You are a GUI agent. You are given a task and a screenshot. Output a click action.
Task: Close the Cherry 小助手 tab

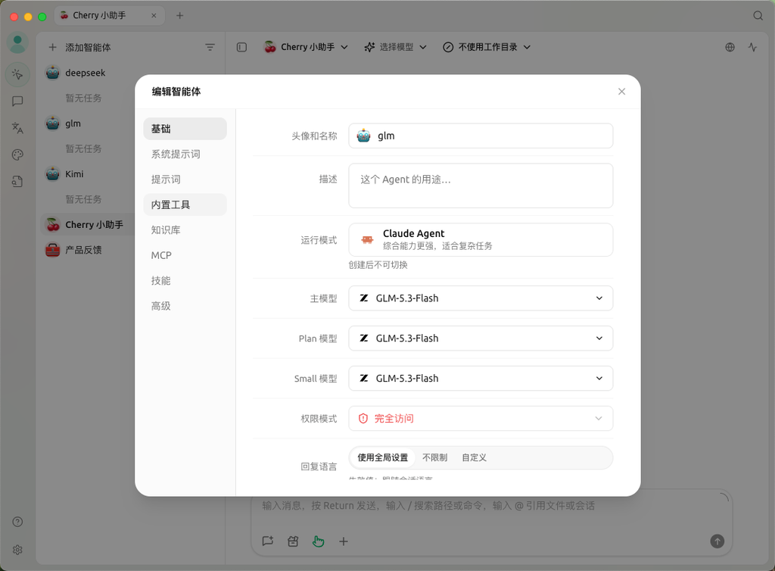154,16
